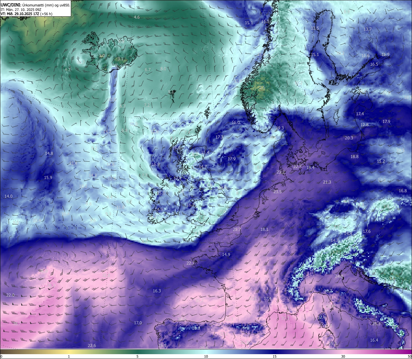This screenshot has height=359, width=412.
Task: Click the value "3.1" over Iceland
Action: (120, 59)
